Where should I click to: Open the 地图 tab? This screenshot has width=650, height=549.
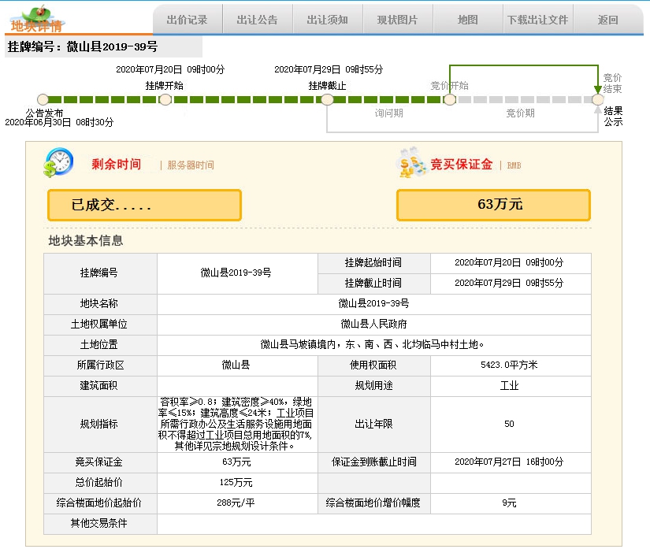[x=467, y=20]
